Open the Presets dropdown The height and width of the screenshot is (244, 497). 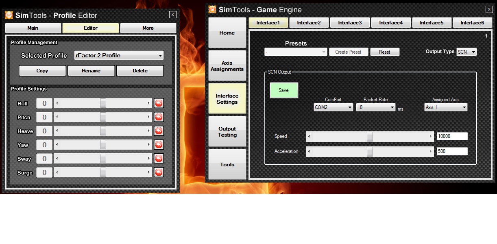click(296, 52)
